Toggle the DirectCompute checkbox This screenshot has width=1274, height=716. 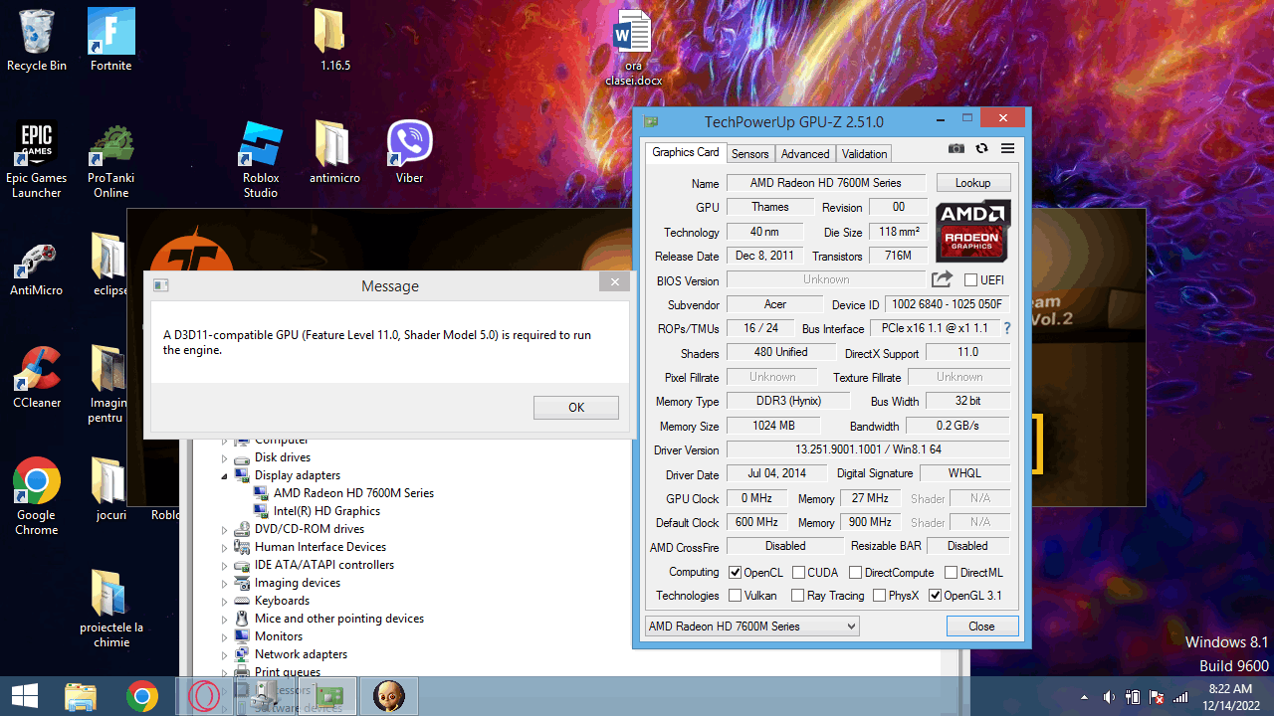coord(855,573)
